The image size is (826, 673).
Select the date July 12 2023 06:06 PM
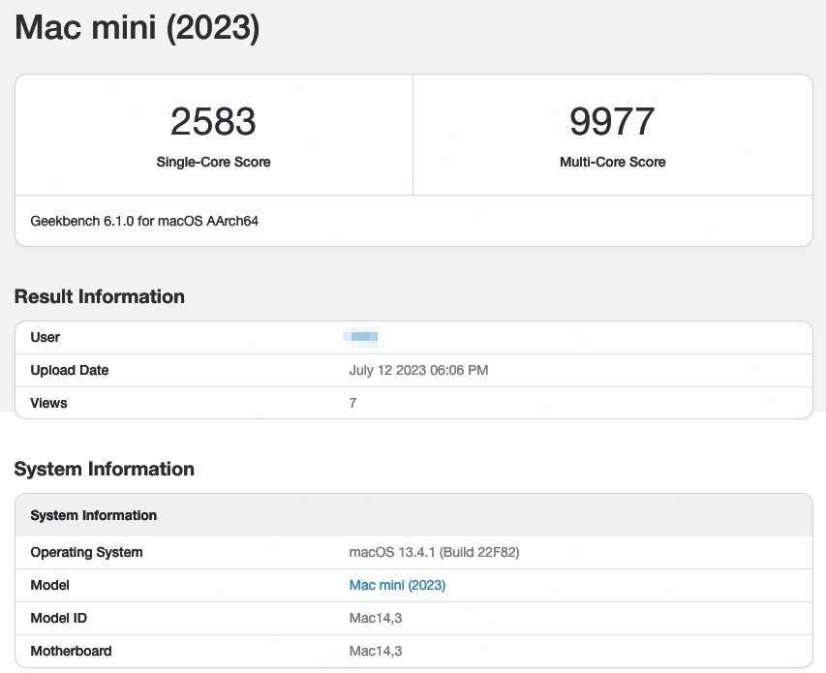[x=418, y=370]
